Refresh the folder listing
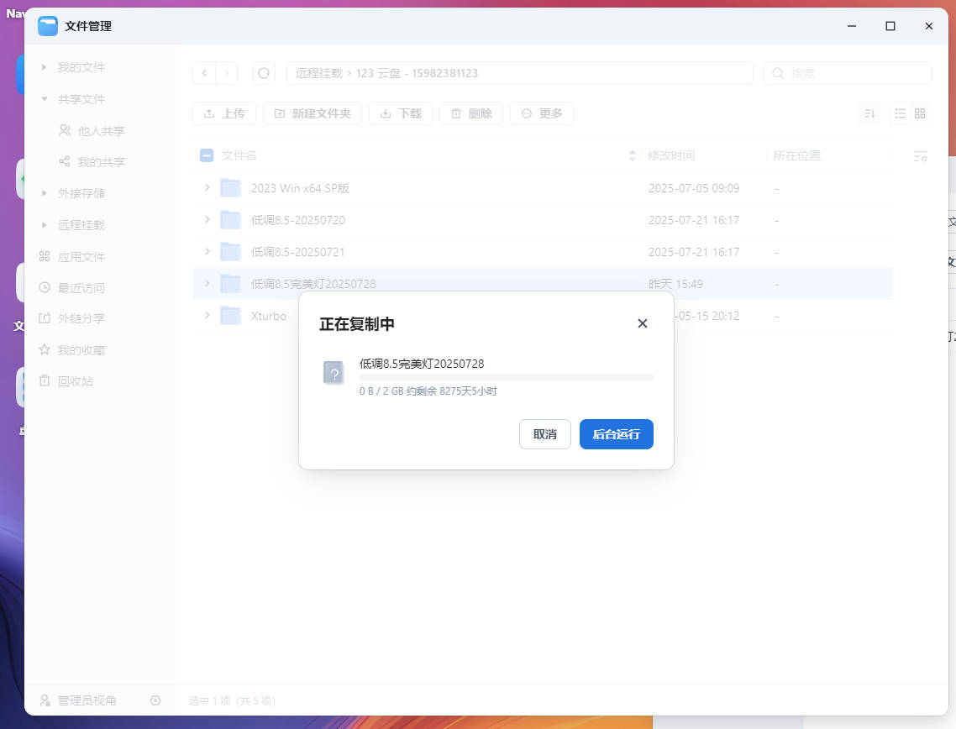The height and width of the screenshot is (729, 956). coord(264,73)
